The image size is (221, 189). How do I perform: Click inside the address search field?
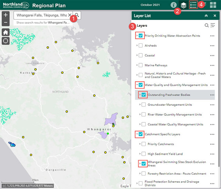tap(42, 15)
